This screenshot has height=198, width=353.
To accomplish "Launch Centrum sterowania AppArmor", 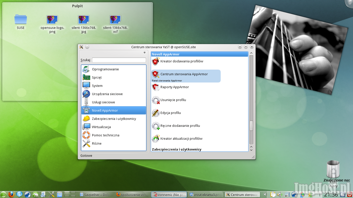I will (x=186, y=76).
